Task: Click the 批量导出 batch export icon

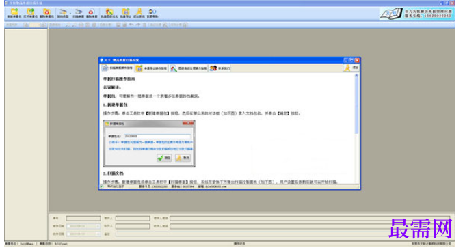Action: (x=125, y=14)
